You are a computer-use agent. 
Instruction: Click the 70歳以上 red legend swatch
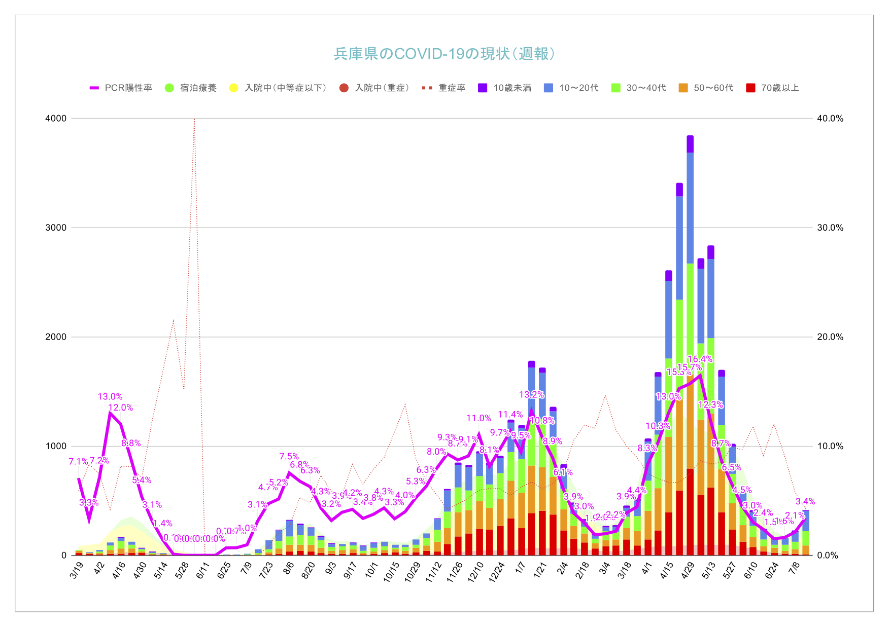coord(750,88)
